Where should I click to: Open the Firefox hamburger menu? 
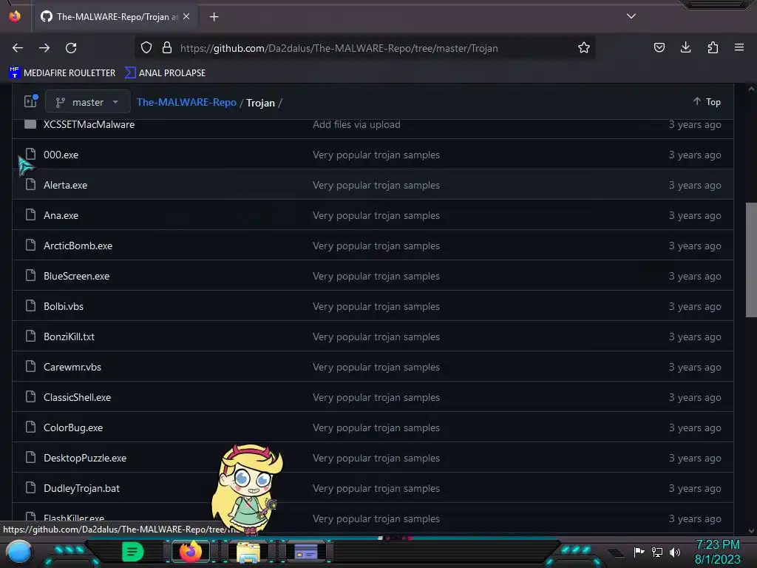739,48
